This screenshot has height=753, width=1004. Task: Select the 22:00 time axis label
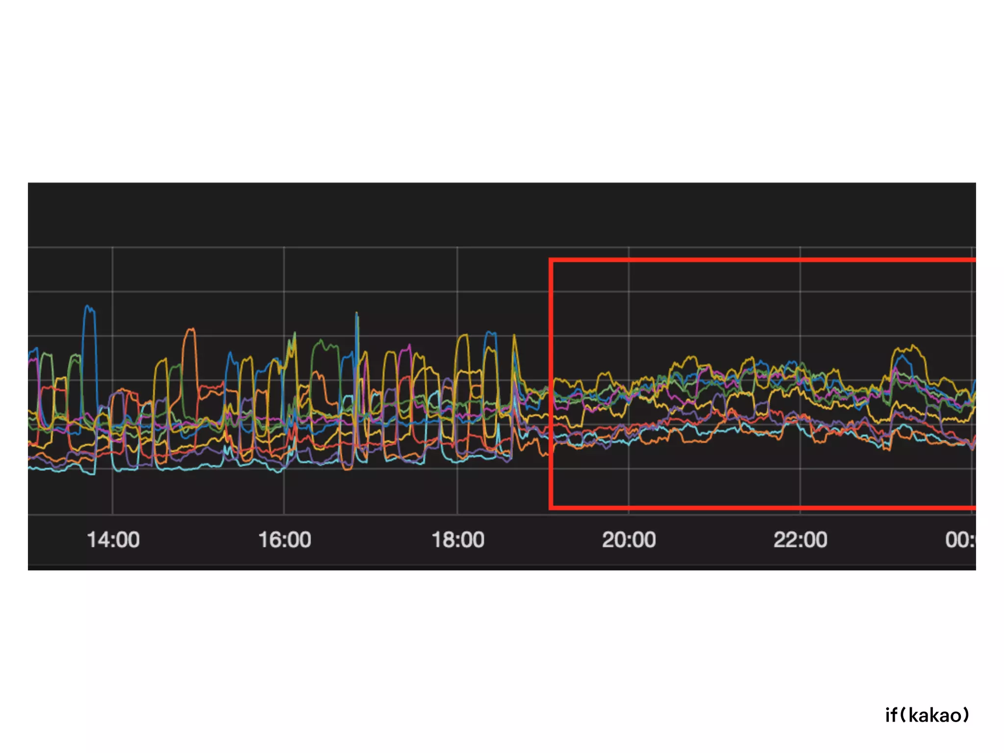point(800,540)
